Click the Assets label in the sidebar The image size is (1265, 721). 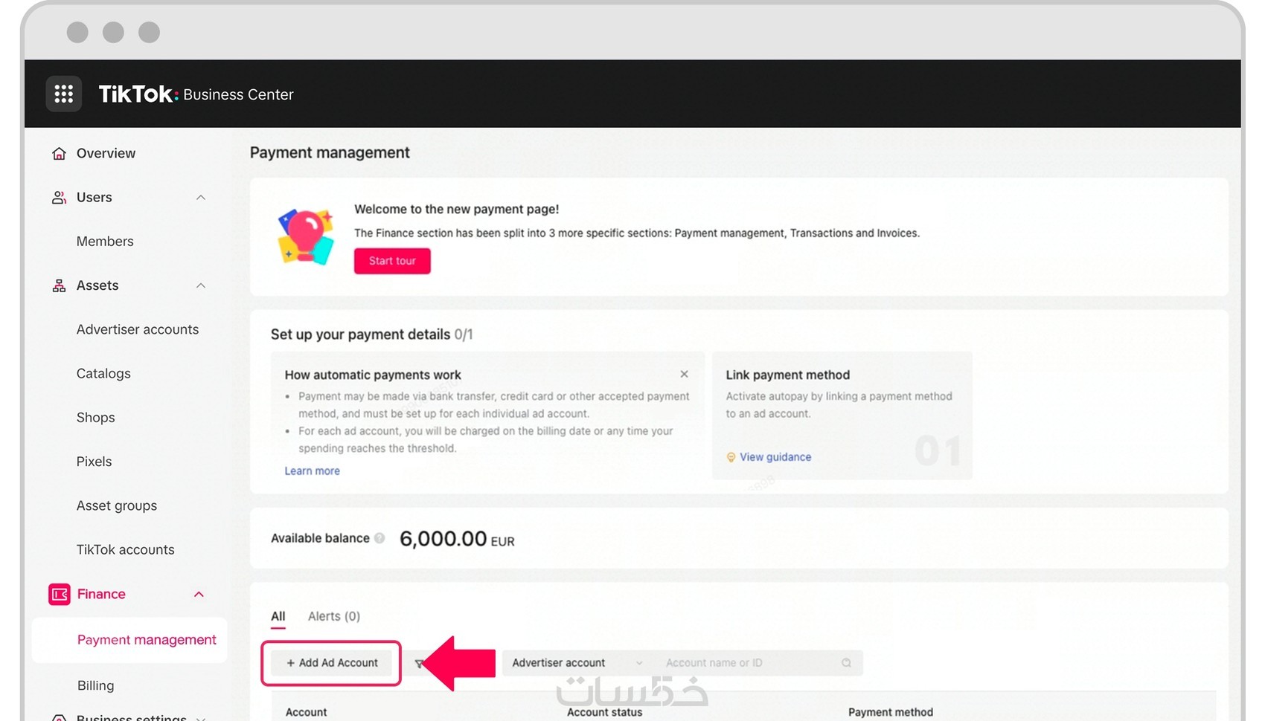[97, 285]
